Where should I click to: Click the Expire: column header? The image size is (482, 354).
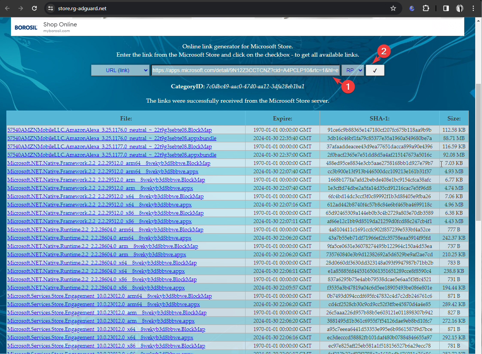coord(283,118)
